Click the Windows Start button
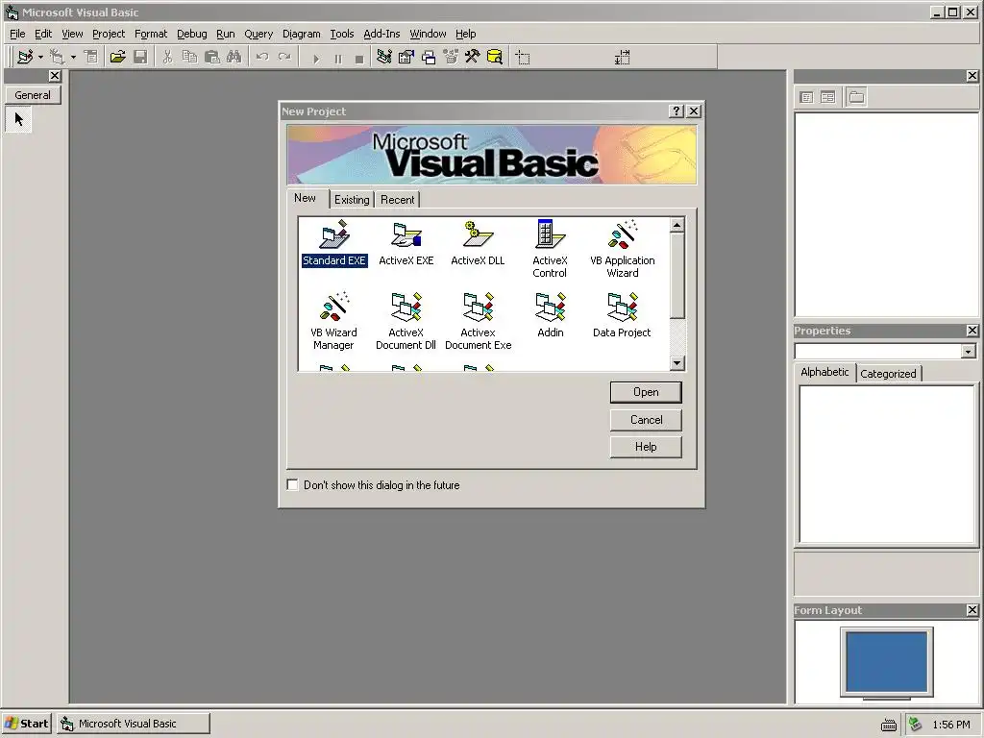This screenshot has width=984, height=738. pyautogui.click(x=26, y=724)
